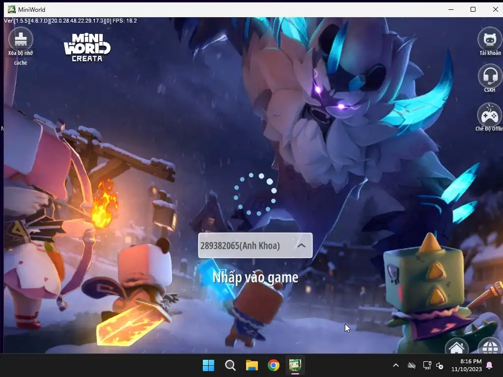Click the Mini World Creata logo

(x=87, y=48)
